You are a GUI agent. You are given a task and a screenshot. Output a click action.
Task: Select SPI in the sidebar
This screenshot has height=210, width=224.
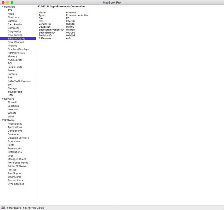point(10,85)
